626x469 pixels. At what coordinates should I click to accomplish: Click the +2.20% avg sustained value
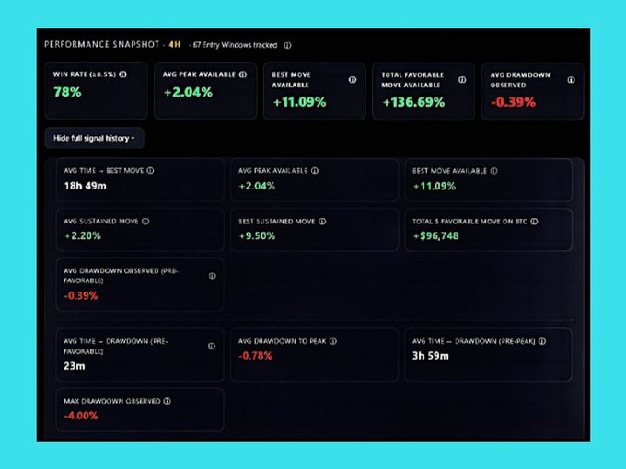point(83,235)
